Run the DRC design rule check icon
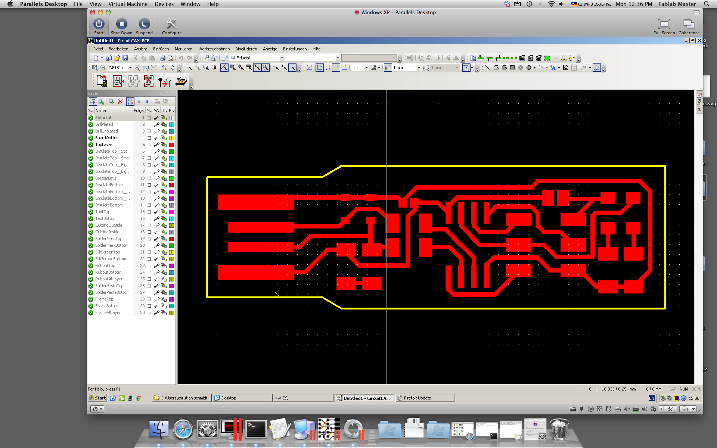 click(x=563, y=58)
